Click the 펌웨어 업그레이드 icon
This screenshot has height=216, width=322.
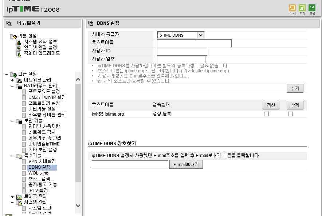(19, 54)
